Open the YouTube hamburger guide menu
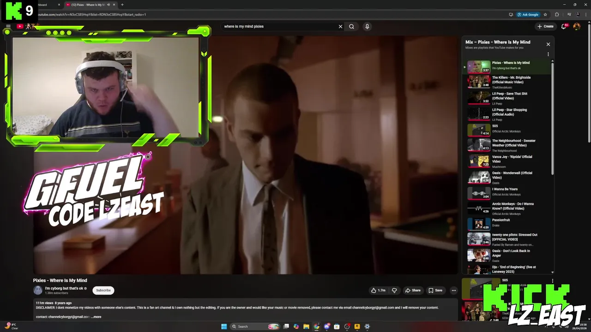 tap(8, 26)
